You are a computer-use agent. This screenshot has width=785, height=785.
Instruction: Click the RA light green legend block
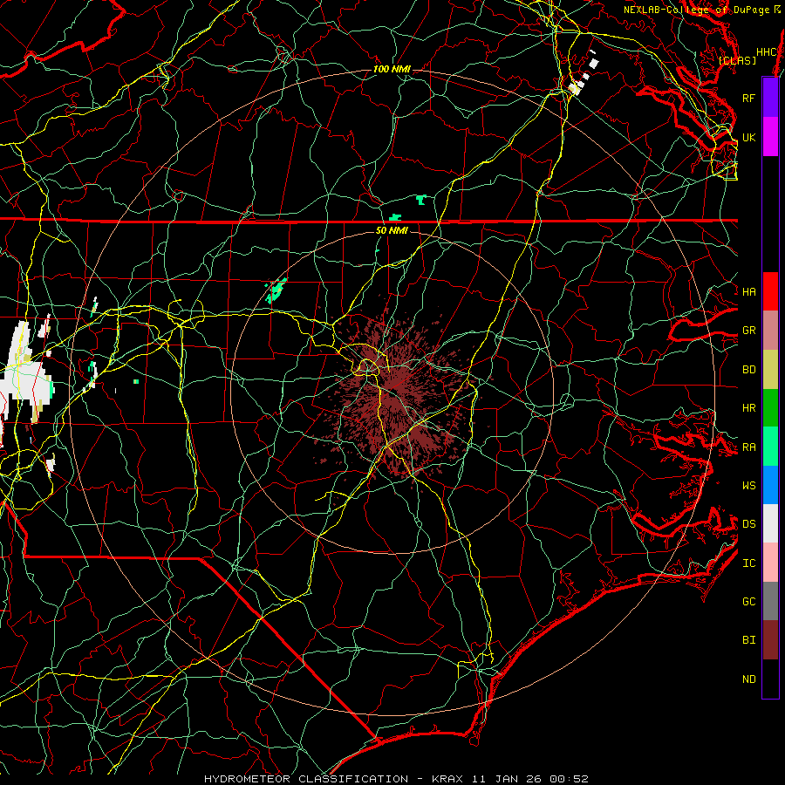770,447
